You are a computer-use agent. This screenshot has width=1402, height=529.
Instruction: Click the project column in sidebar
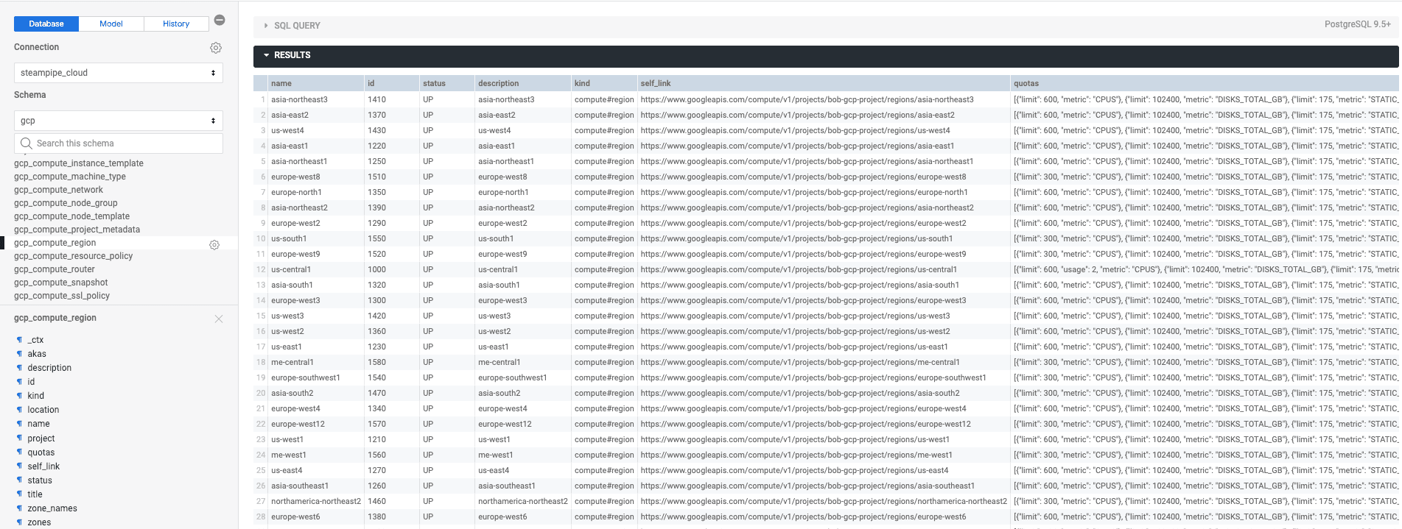tap(41, 439)
